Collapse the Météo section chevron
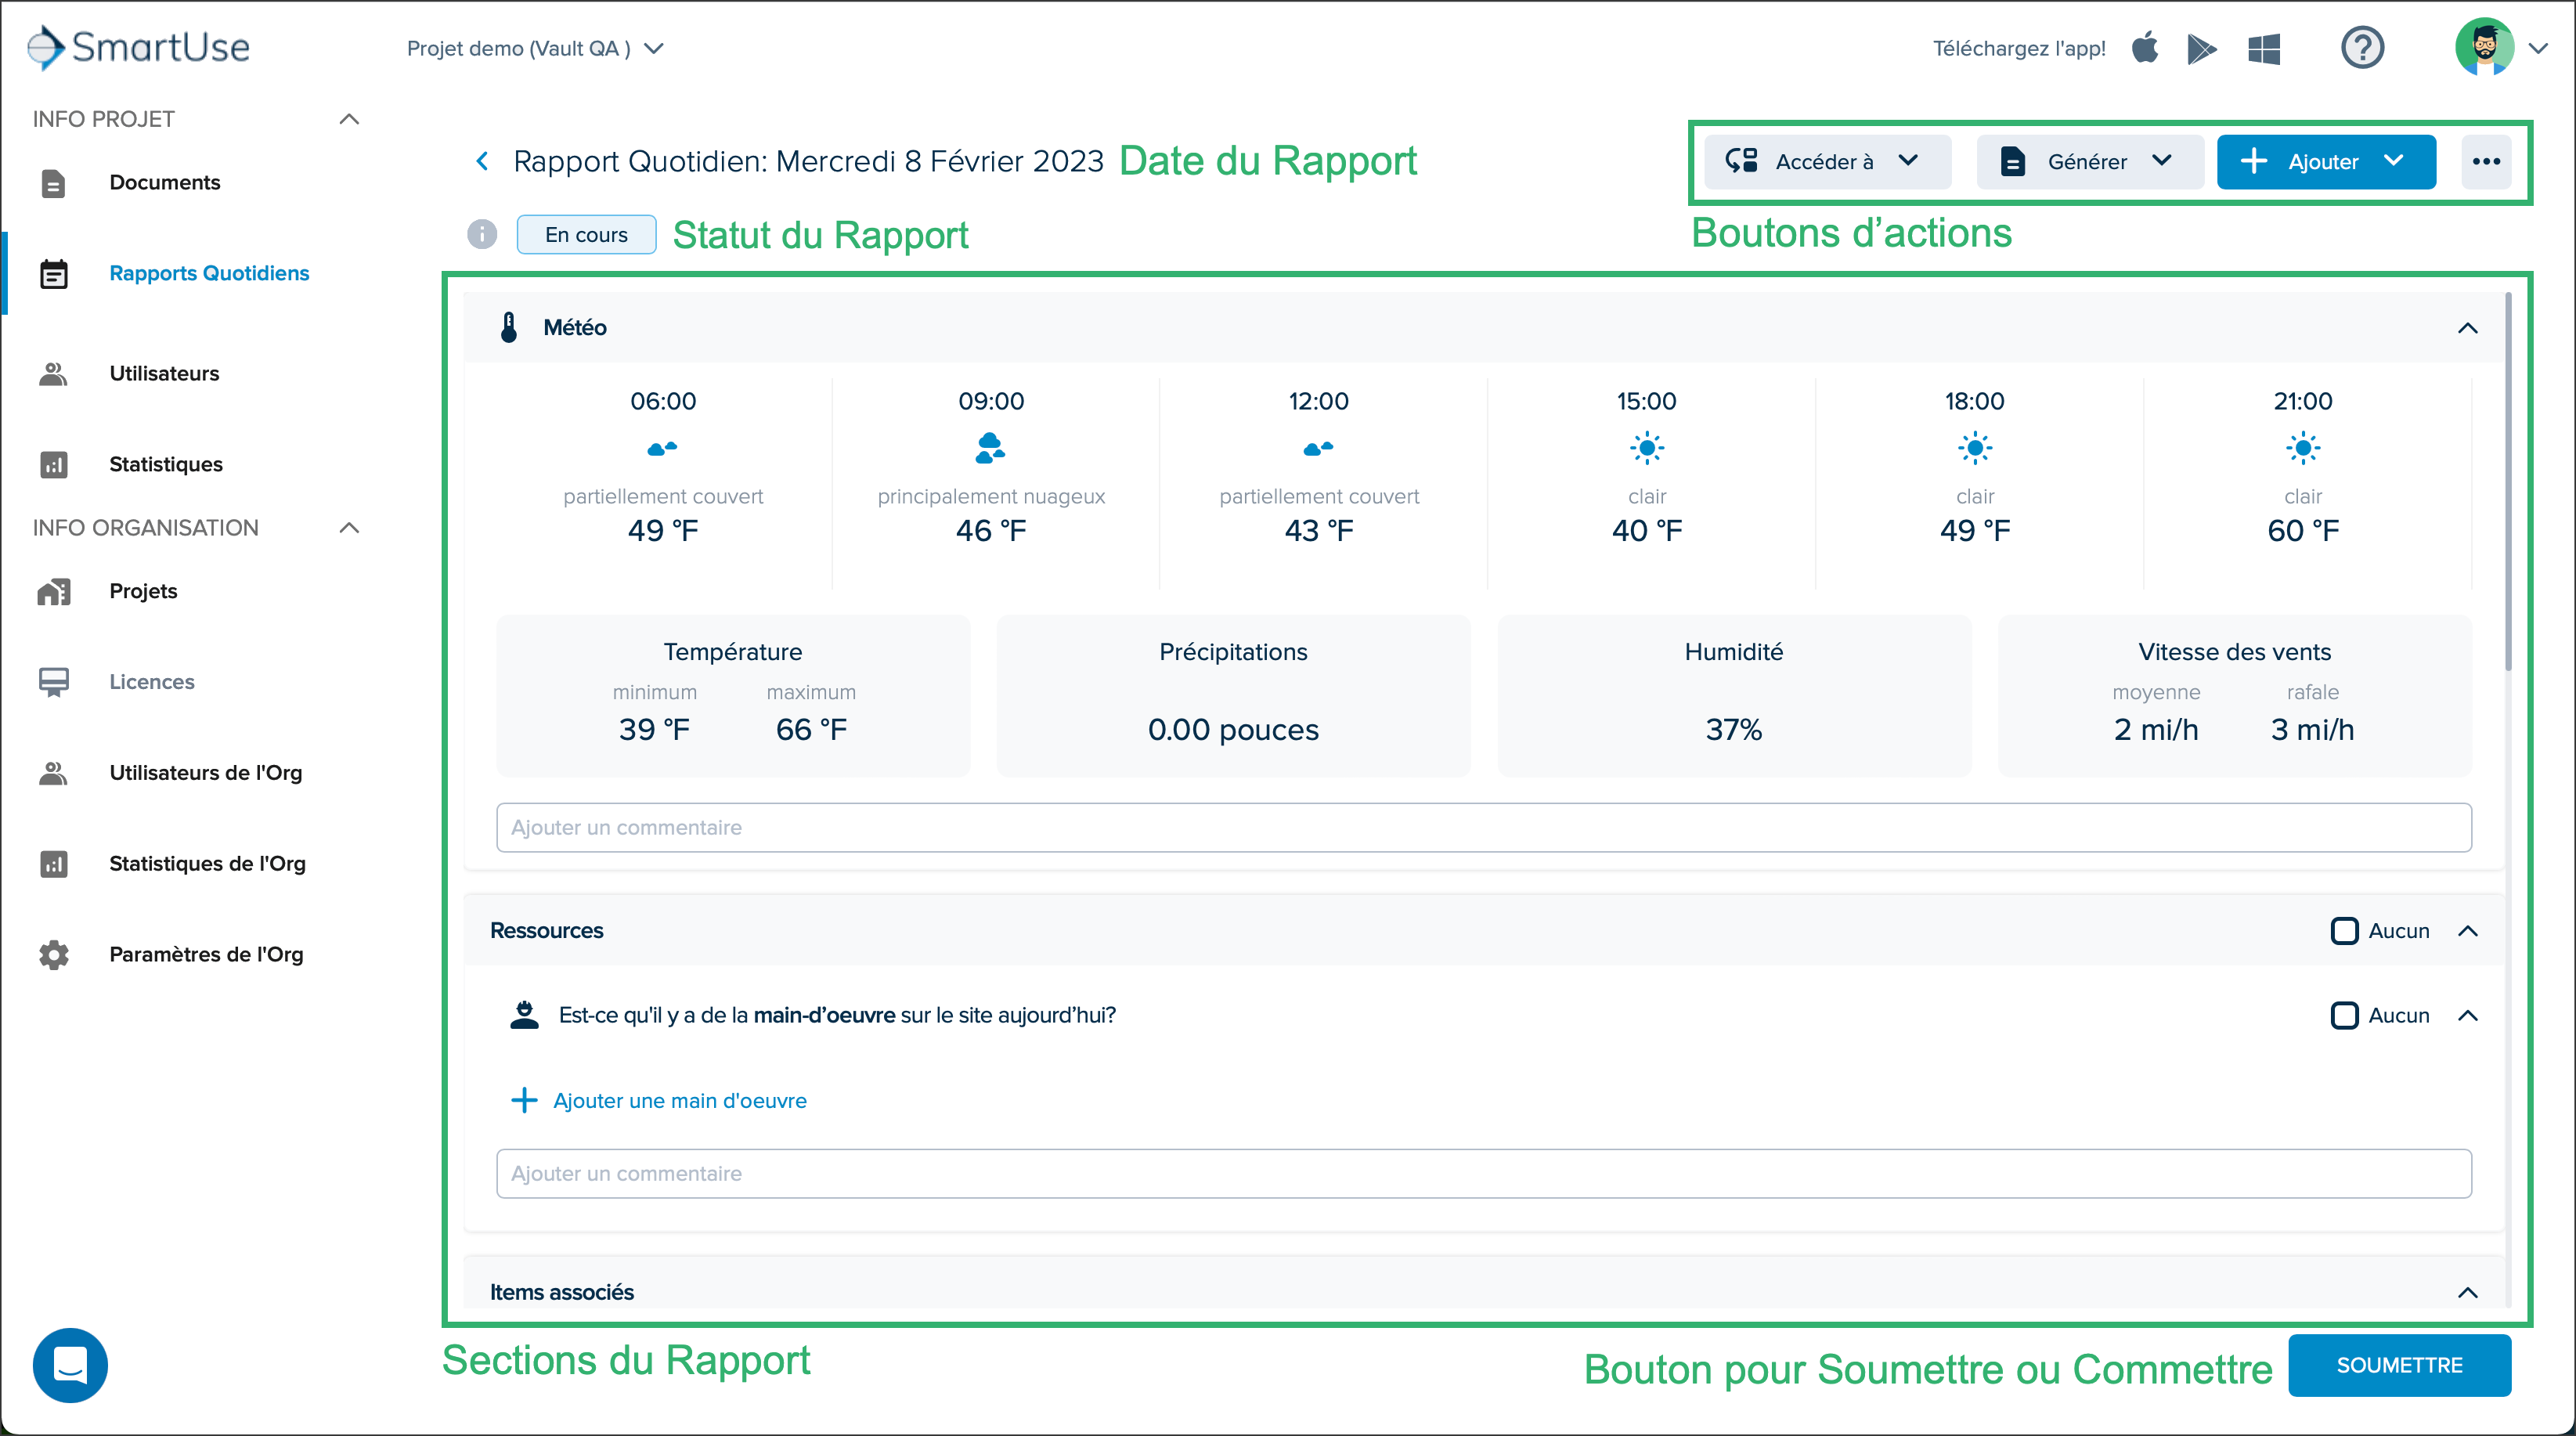Viewport: 2576px width, 1436px height. point(2467,328)
